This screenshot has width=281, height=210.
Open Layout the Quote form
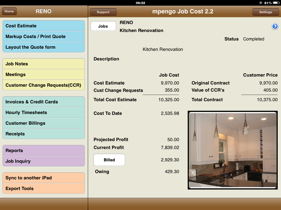click(44, 47)
